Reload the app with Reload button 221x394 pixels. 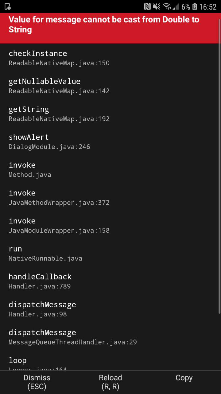pyautogui.click(x=110, y=382)
